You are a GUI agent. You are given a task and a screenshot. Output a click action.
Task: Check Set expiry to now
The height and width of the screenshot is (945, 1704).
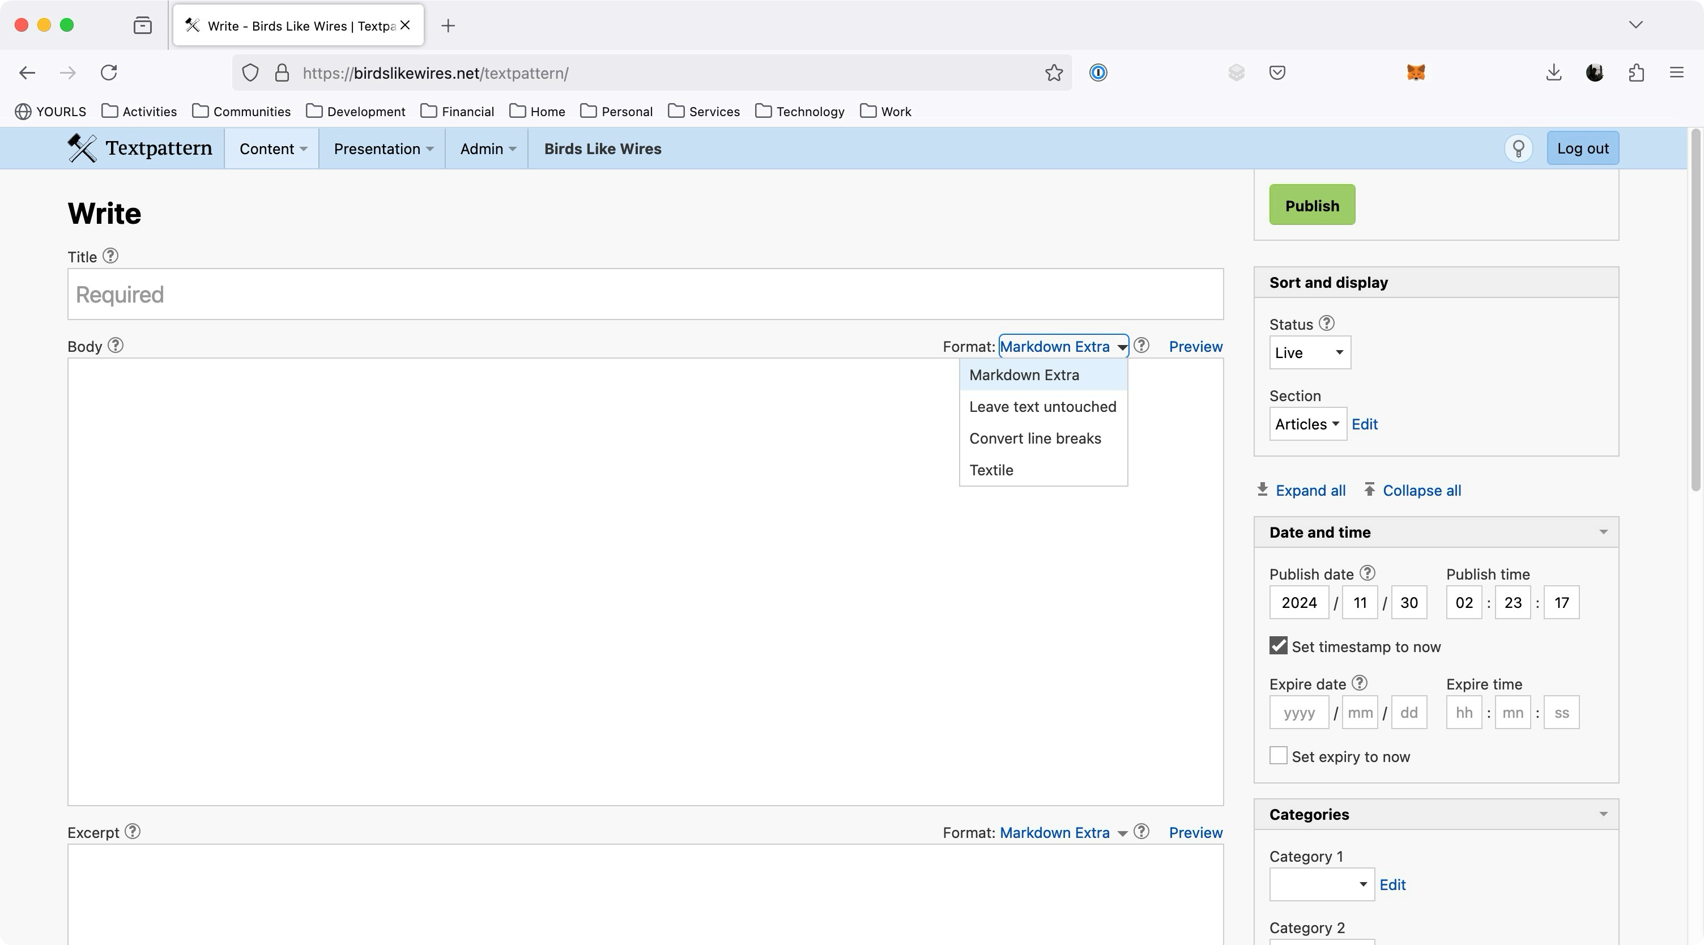pos(1278,756)
